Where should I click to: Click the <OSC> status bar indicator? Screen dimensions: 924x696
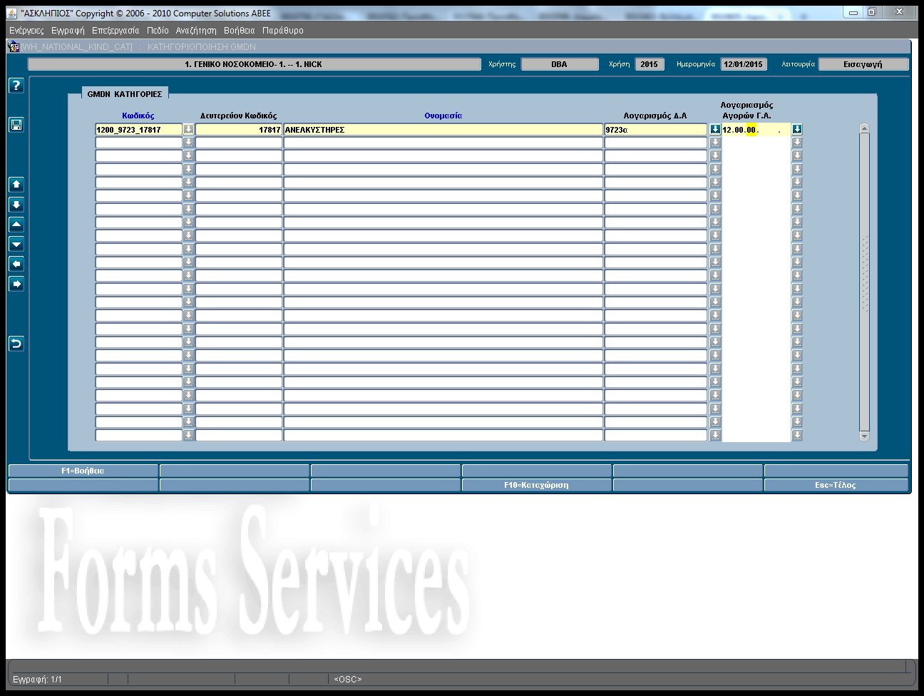pyautogui.click(x=348, y=680)
